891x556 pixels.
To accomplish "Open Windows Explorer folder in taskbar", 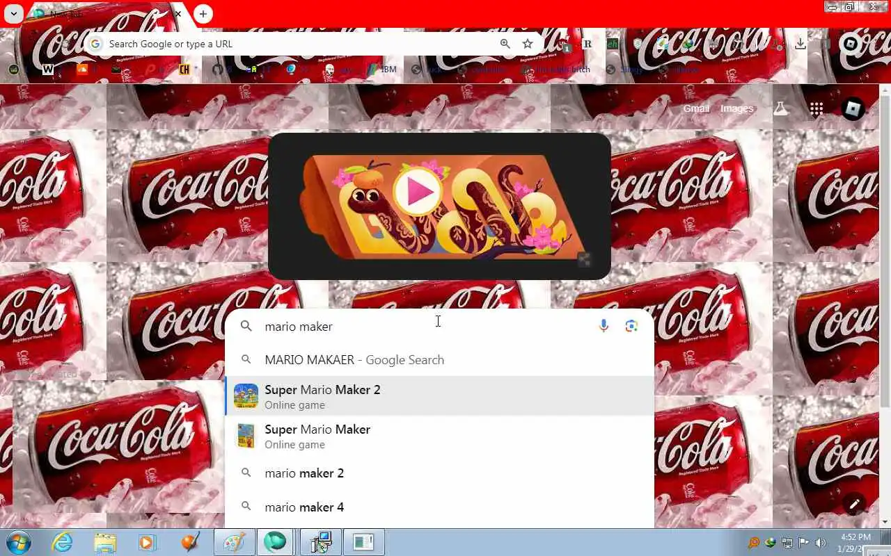I will click(x=105, y=542).
